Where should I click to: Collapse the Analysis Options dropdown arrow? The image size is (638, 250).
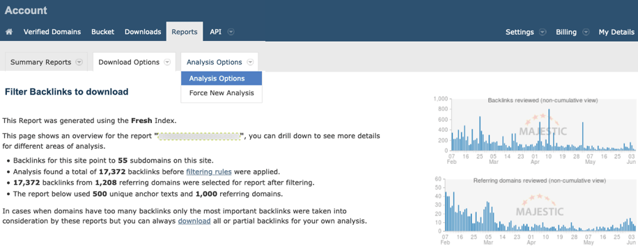point(250,62)
